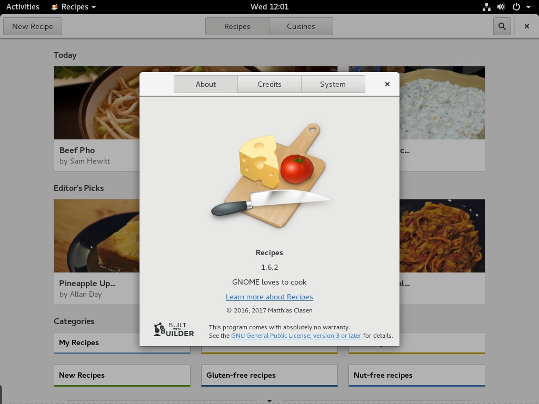The image size is (539, 404).
Task: Switch to the About tab in dialog
Action: pyautogui.click(x=206, y=84)
